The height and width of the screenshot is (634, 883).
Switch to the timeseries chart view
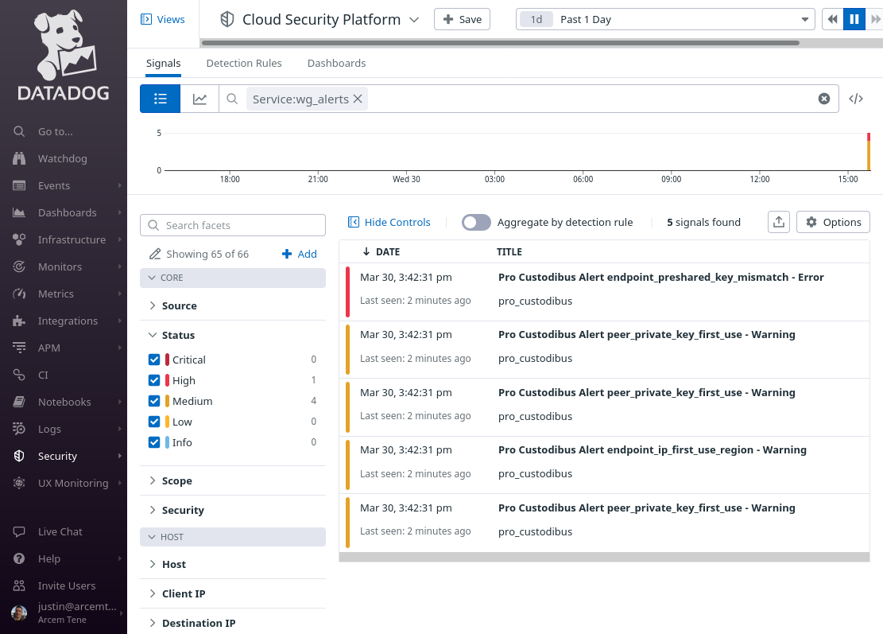click(199, 99)
